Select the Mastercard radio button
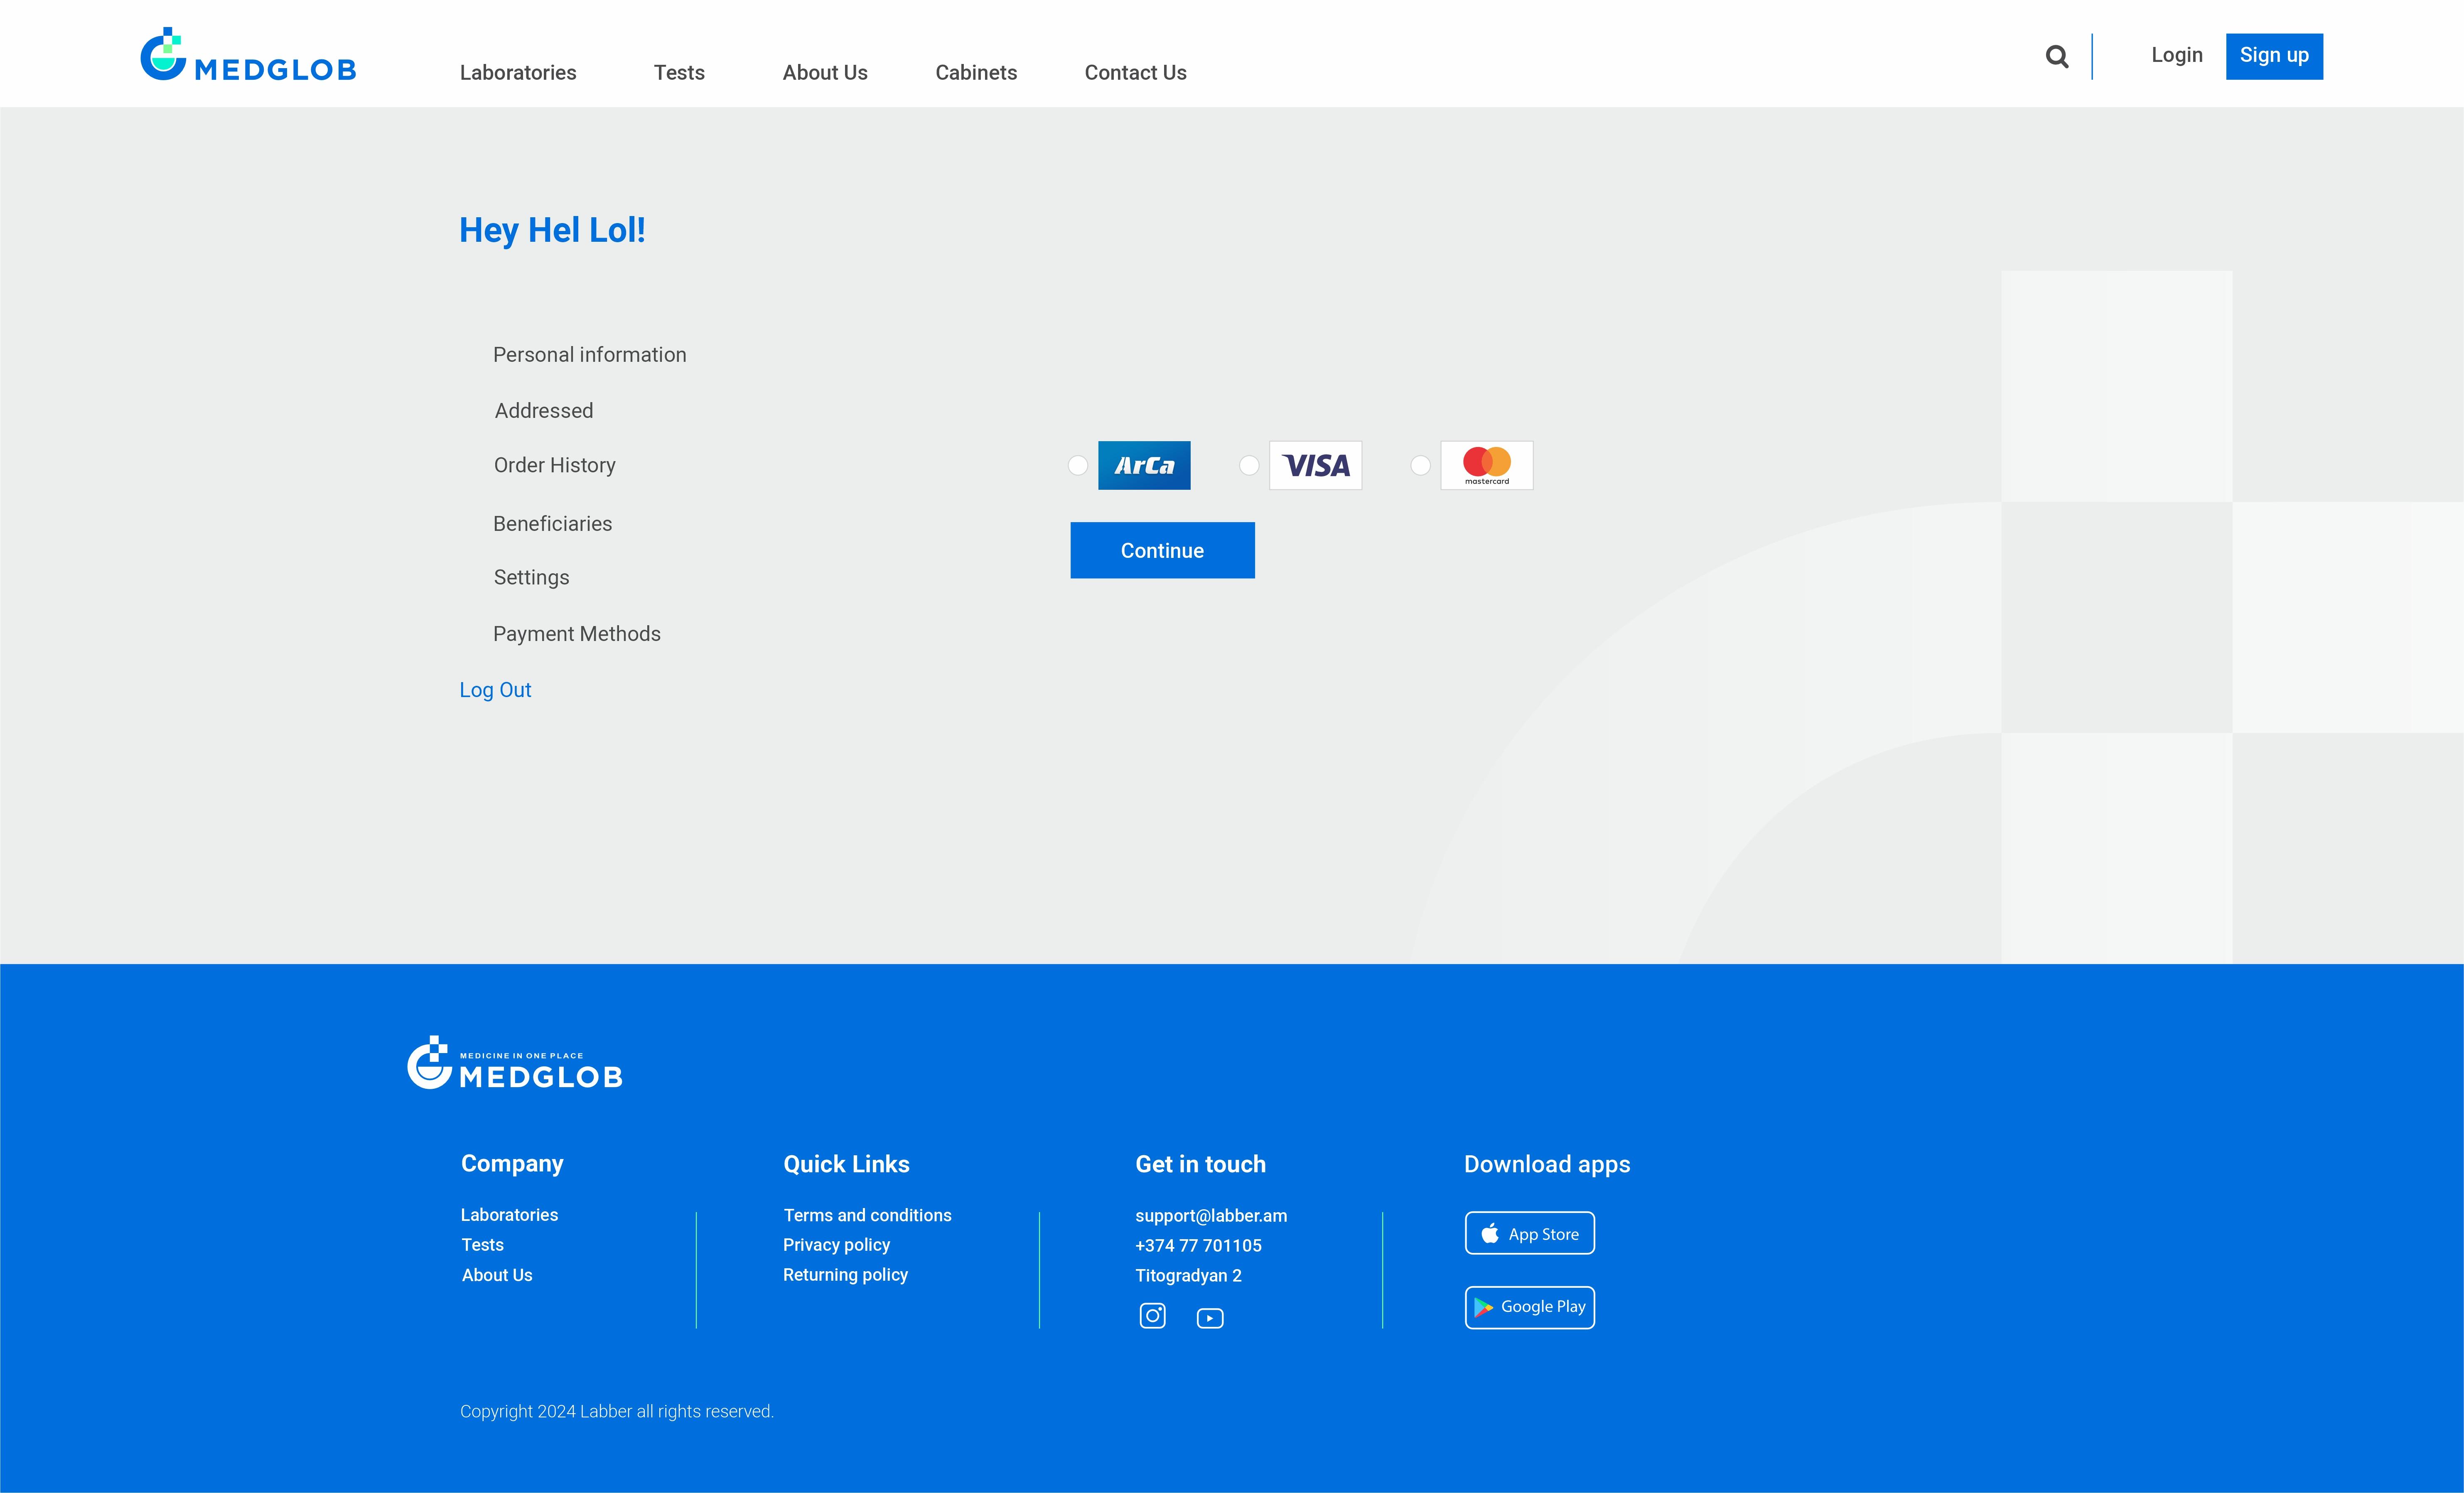 pyautogui.click(x=1420, y=465)
